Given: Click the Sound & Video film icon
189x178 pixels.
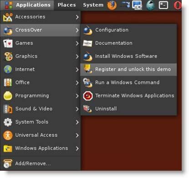Looking at the screenshot, I should [x=8, y=109].
